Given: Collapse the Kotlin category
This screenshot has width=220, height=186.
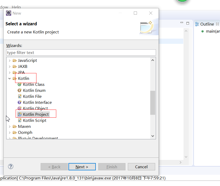Looking at the screenshot, I should pyautogui.click(x=10, y=79).
